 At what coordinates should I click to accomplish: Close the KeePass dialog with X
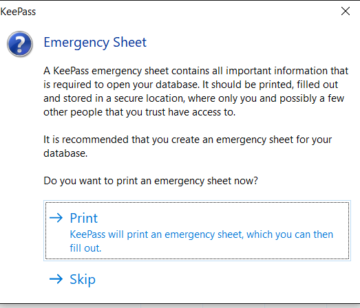(346, 11)
